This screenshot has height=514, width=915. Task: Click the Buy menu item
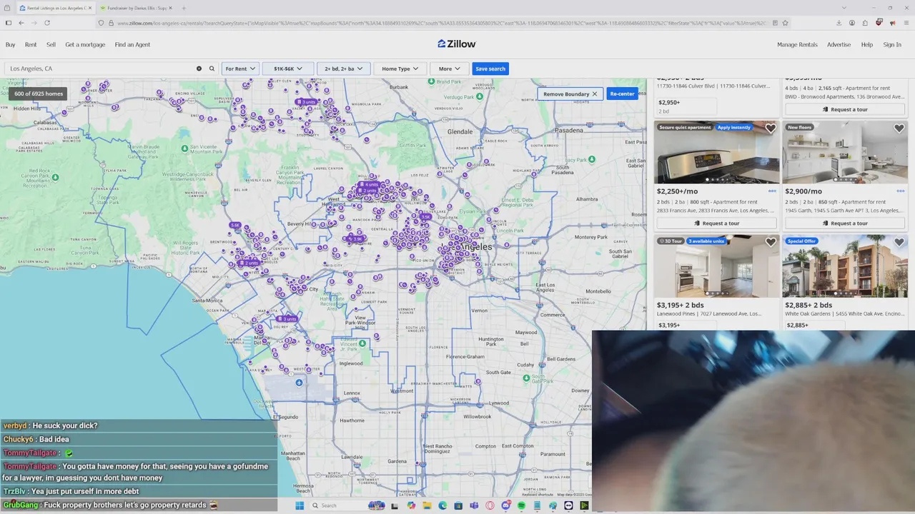point(11,44)
